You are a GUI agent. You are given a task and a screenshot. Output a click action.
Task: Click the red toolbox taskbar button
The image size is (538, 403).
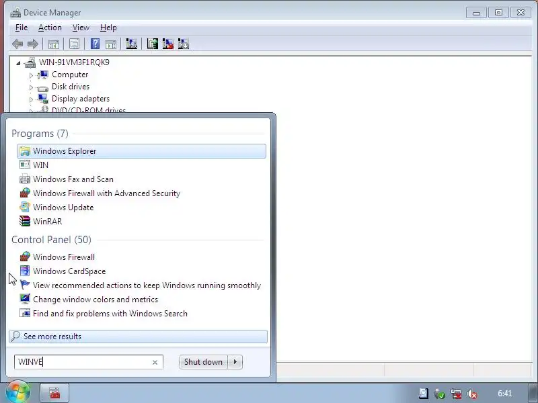click(54, 393)
